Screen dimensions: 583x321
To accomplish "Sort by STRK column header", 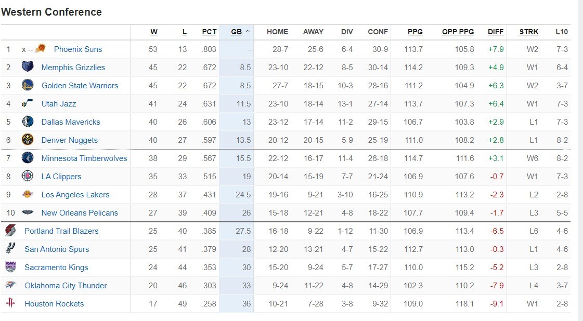I will 528,32.
